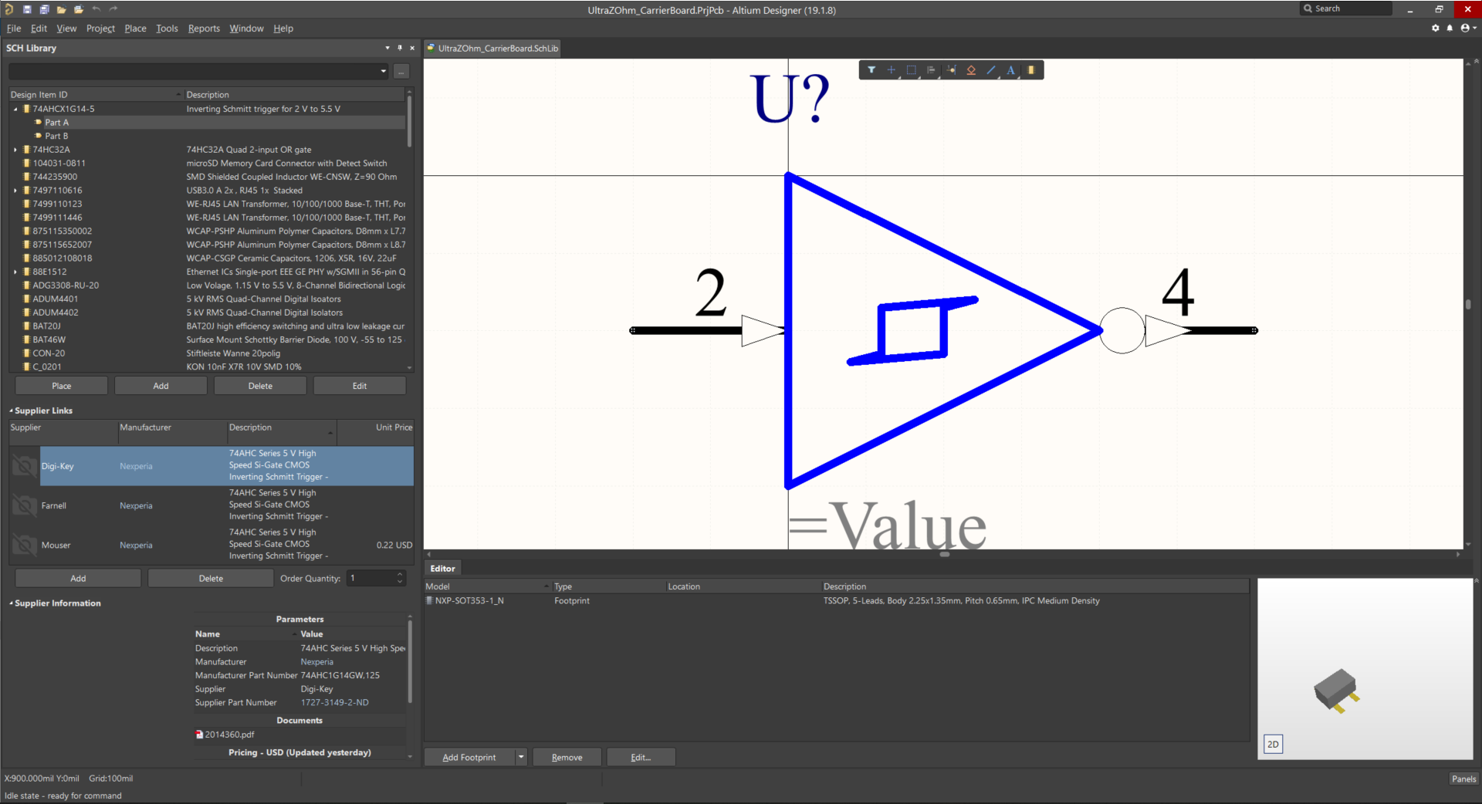Toggle the 2D footprint preview view

(1273, 744)
